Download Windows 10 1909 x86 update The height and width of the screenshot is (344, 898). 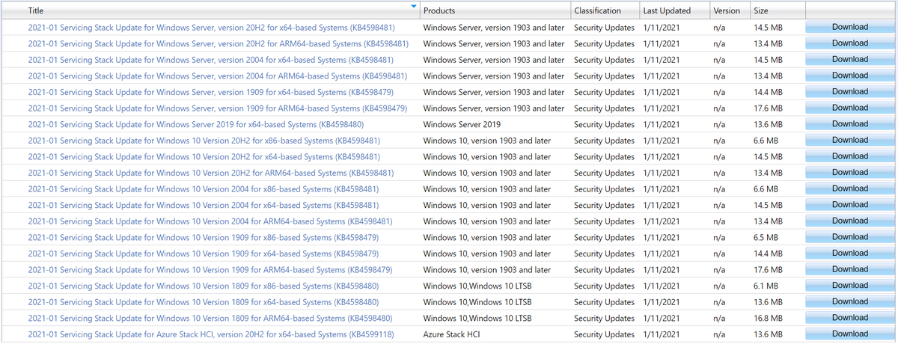[850, 237]
